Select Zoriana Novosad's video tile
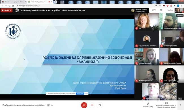184x110 pixels. click(147, 57)
